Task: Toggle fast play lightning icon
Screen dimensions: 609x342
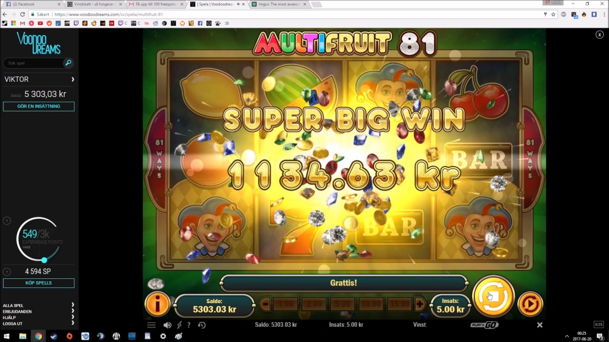Action: point(179,325)
